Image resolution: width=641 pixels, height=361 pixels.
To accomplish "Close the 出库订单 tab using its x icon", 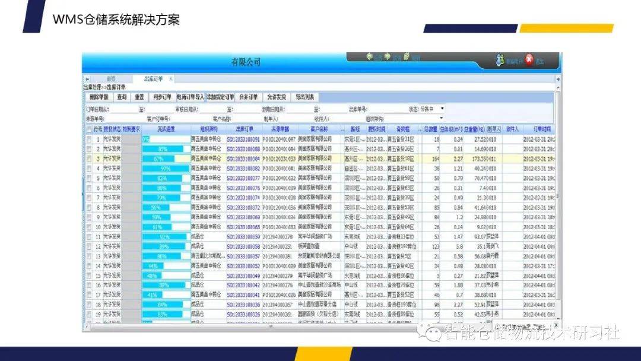I will [x=171, y=79].
